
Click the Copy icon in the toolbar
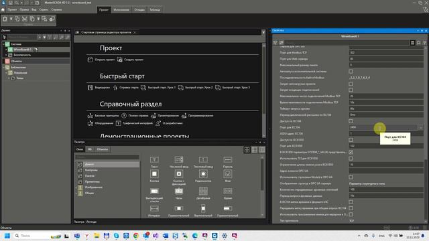[x=17, y=19]
